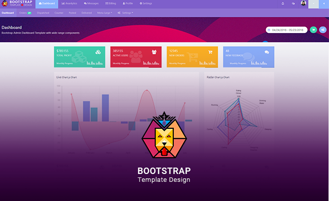Screen dimensions: 329x201
Task: Open the Counter link
Action: [x=59, y=13]
